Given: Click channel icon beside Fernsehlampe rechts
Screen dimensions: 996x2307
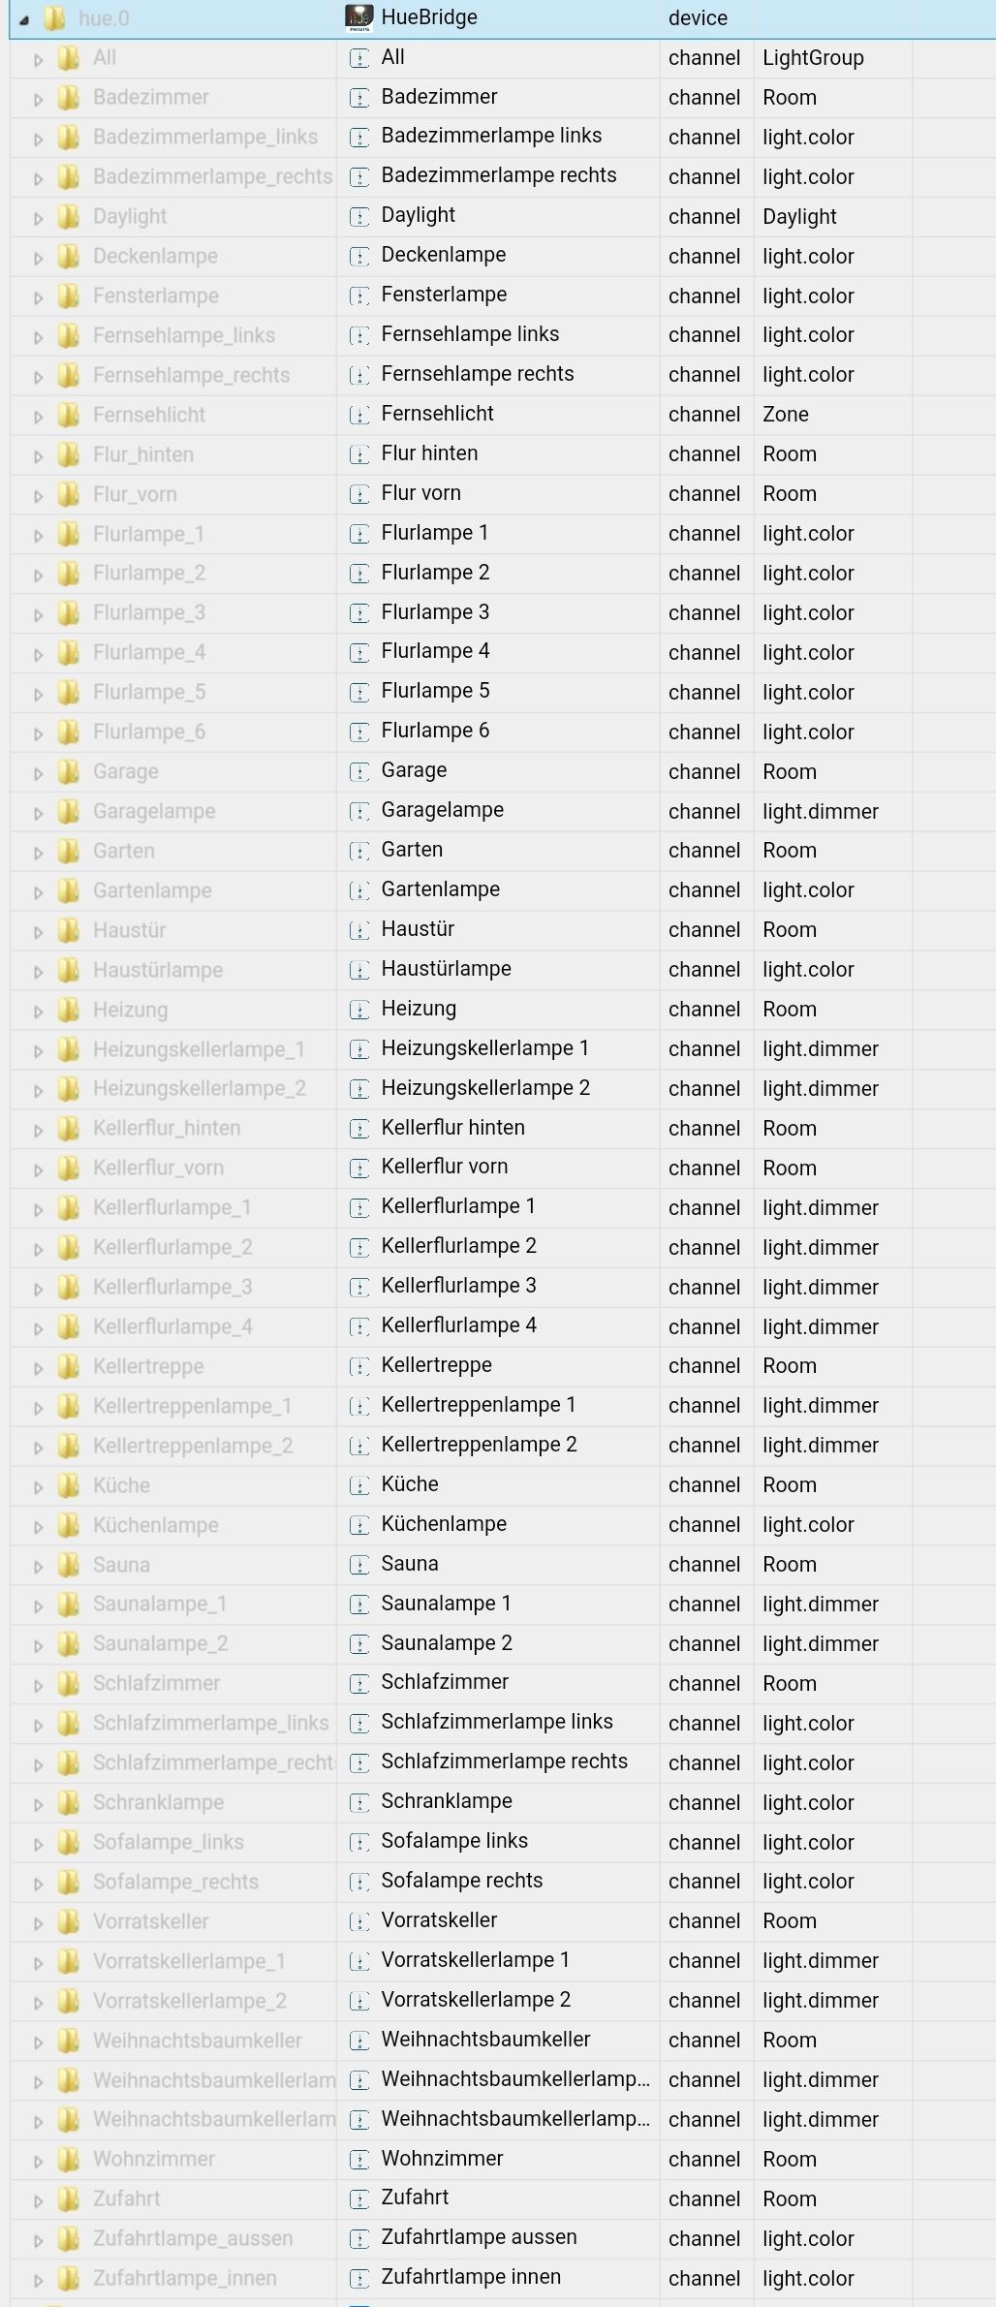Looking at the screenshot, I should [x=359, y=375].
